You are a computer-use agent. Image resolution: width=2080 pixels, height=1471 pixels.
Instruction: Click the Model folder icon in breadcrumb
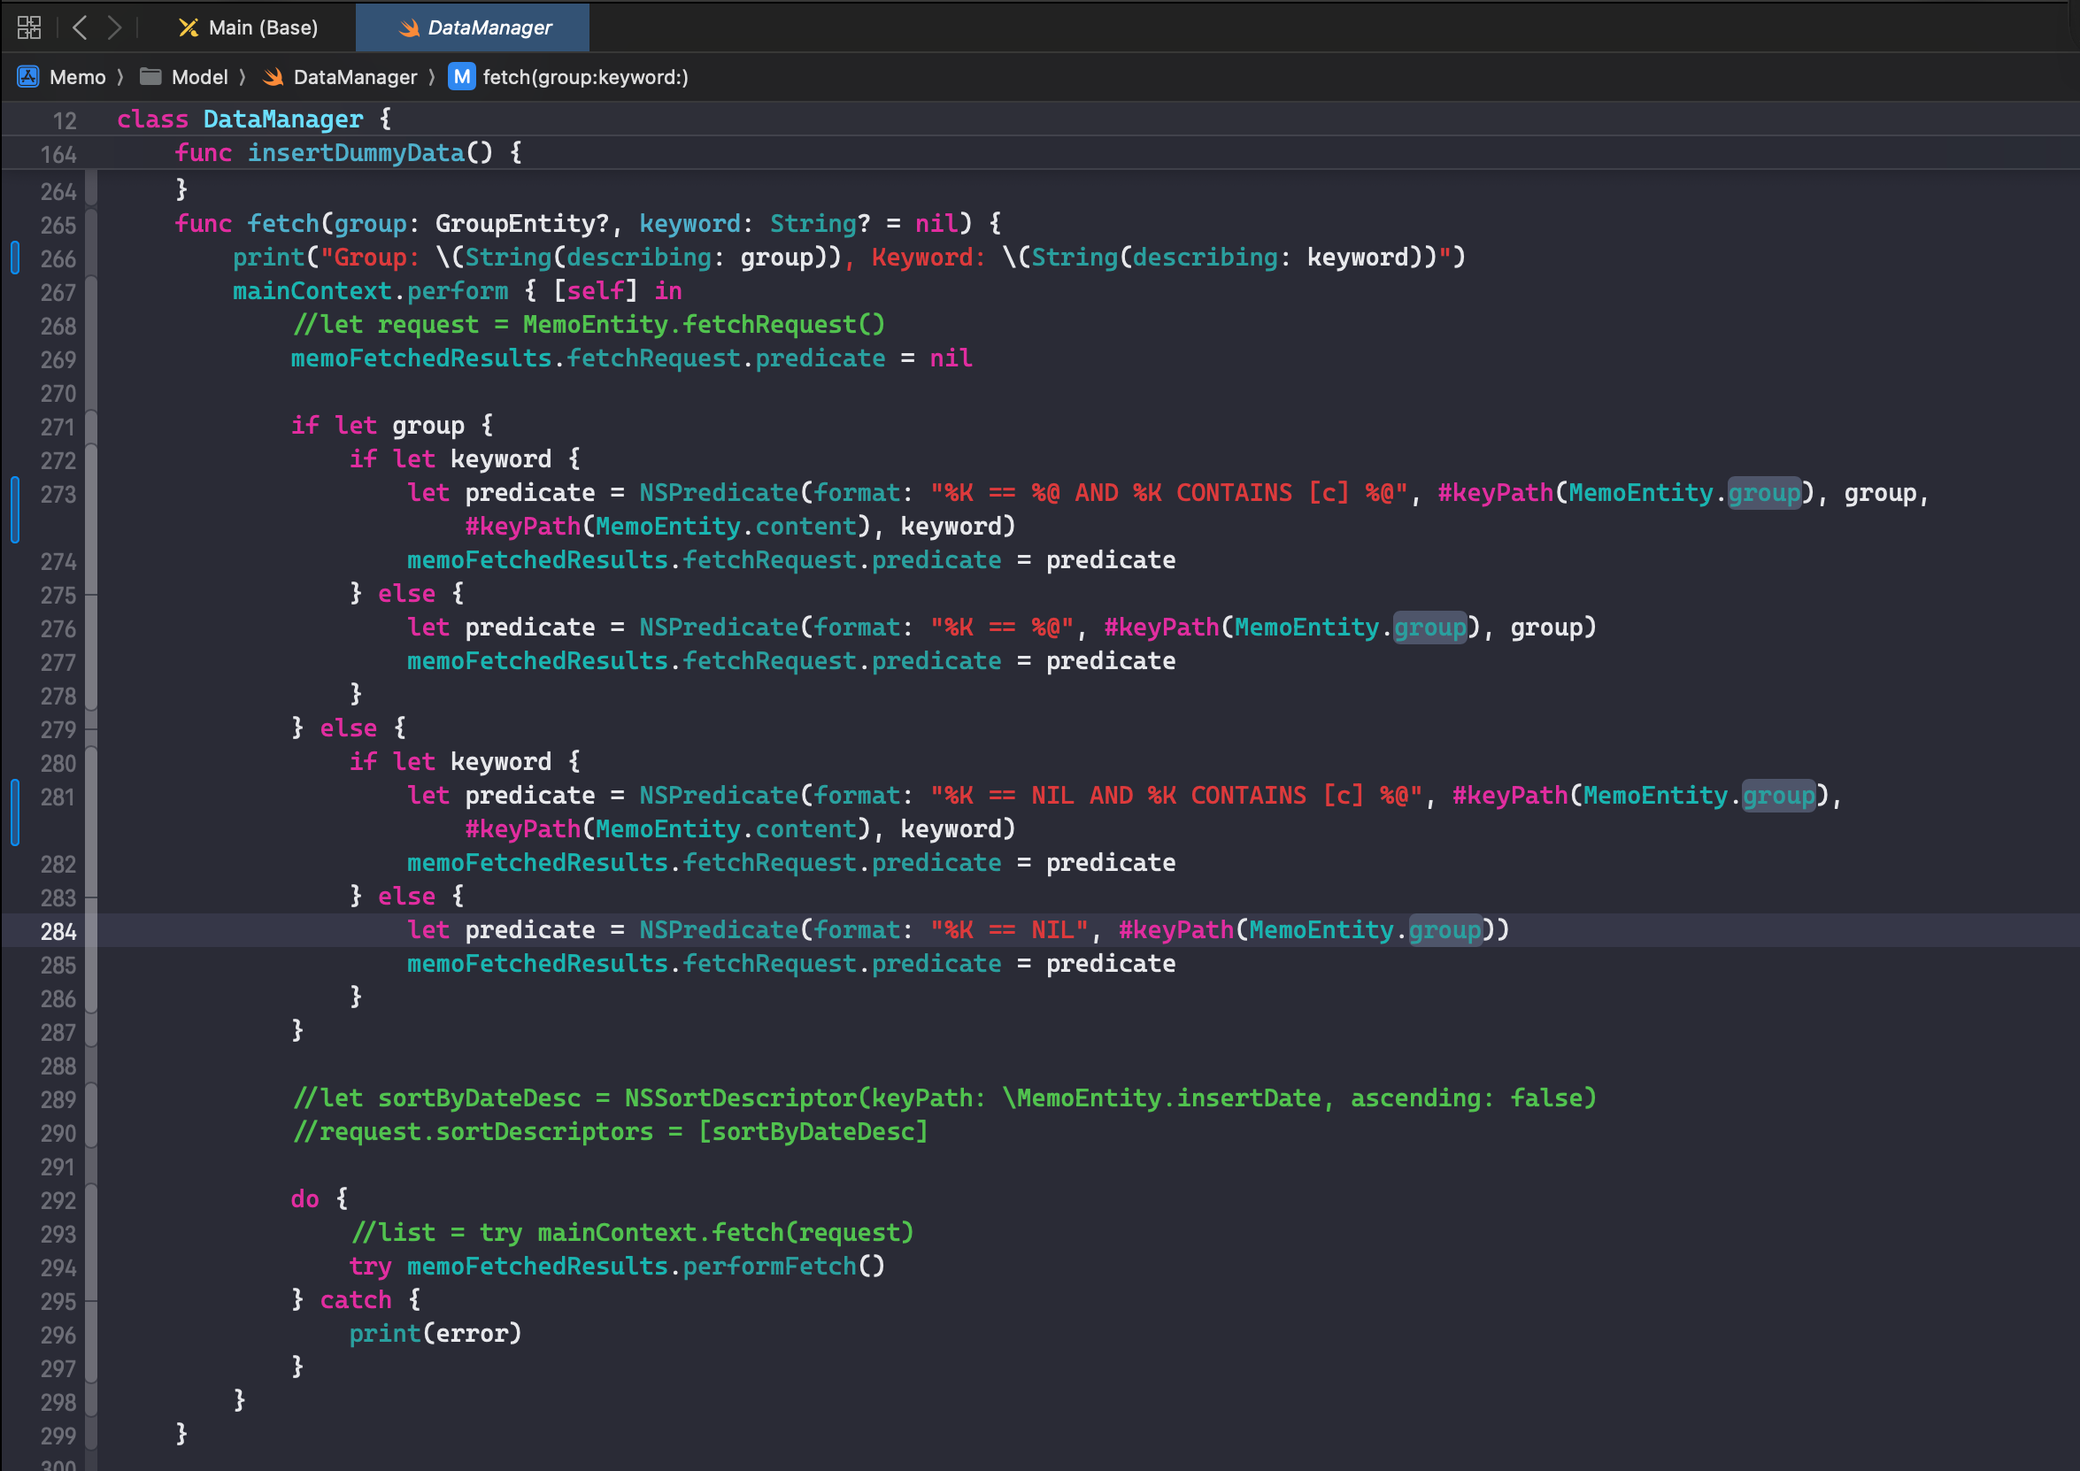[x=150, y=77]
